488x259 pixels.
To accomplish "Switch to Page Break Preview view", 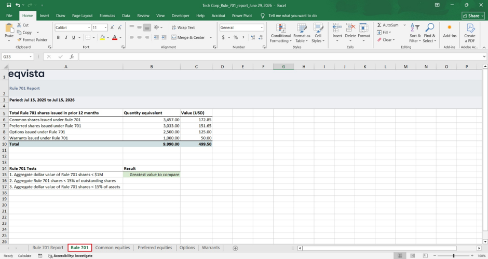I will pos(425,255).
